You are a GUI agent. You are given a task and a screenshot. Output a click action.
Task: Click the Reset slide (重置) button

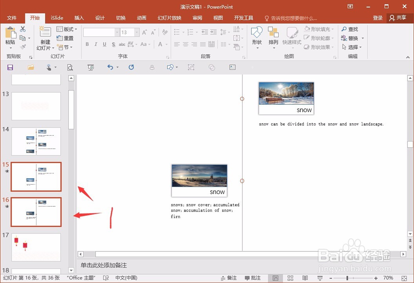pos(65,38)
